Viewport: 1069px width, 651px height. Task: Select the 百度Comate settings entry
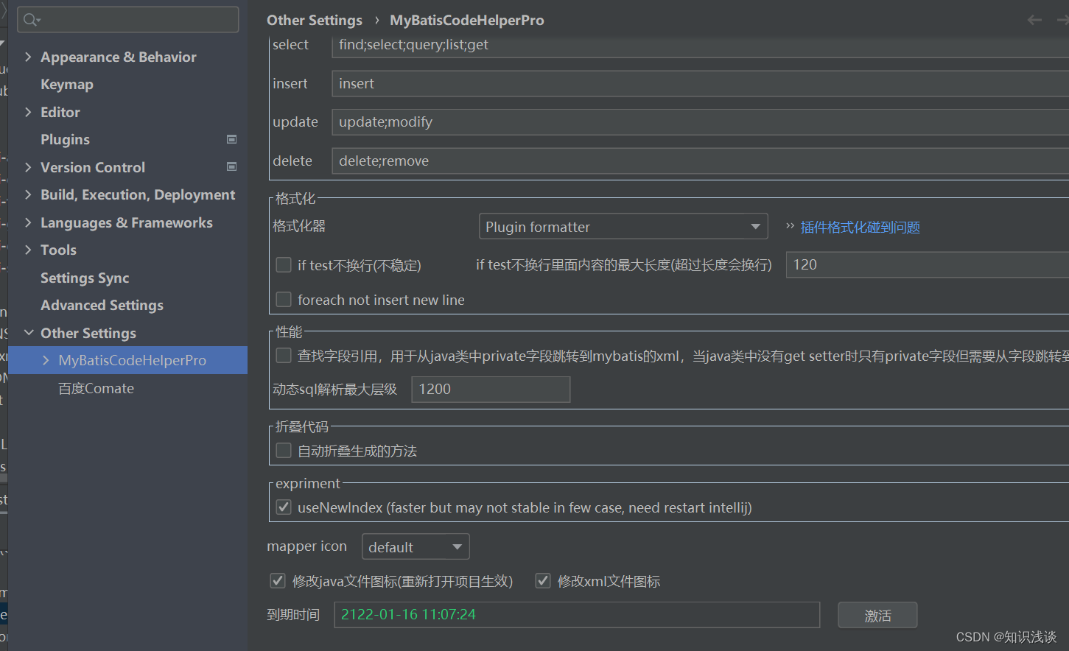(97, 388)
